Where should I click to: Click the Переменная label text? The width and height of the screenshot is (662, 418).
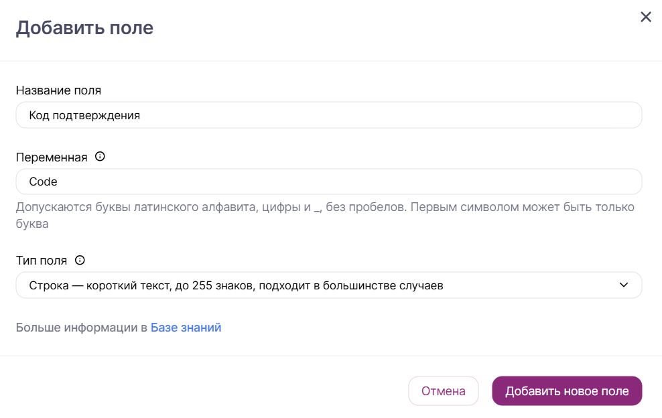[51, 157]
